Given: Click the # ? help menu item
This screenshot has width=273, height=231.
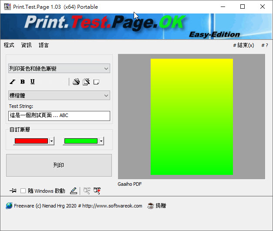Looking at the screenshot, I should pos(265,45).
